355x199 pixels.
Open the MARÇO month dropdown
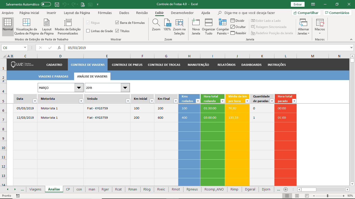(x=79, y=88)
